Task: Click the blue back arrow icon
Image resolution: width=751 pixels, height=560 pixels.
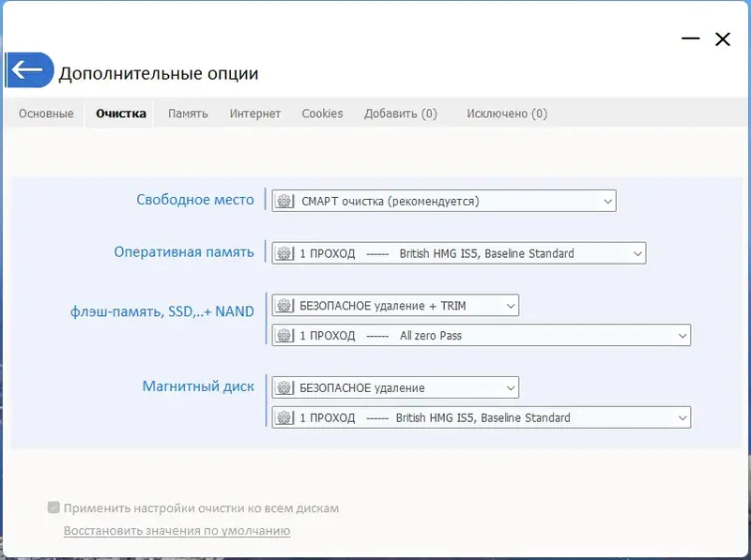Action: coord(28,69)
